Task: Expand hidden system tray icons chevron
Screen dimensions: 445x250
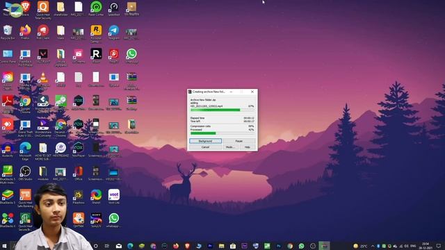Action: click(373, 246)
